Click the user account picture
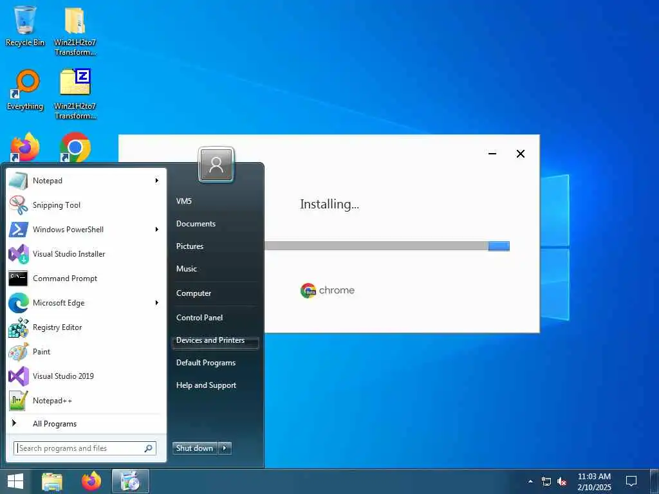659x494 pixels. [x=216, y=165]
